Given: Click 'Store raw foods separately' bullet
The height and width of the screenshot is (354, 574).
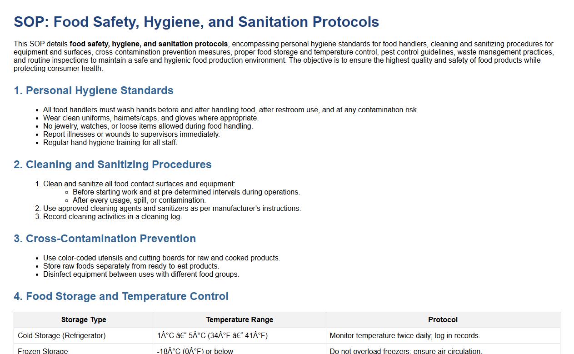Looking at the screenshot, I should click(131, 266).
